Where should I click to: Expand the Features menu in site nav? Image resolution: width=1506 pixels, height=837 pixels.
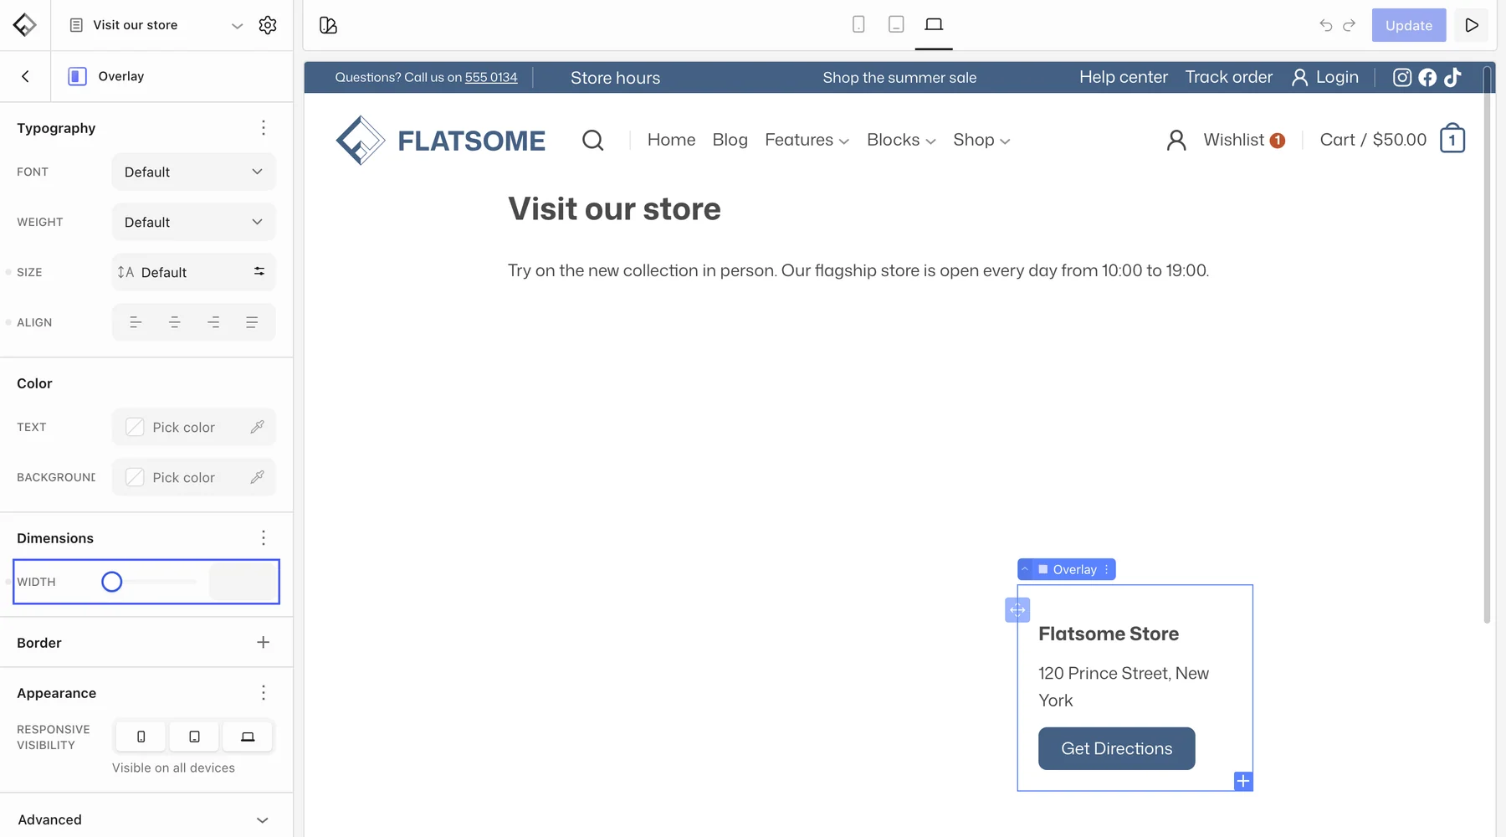[807, 140]
